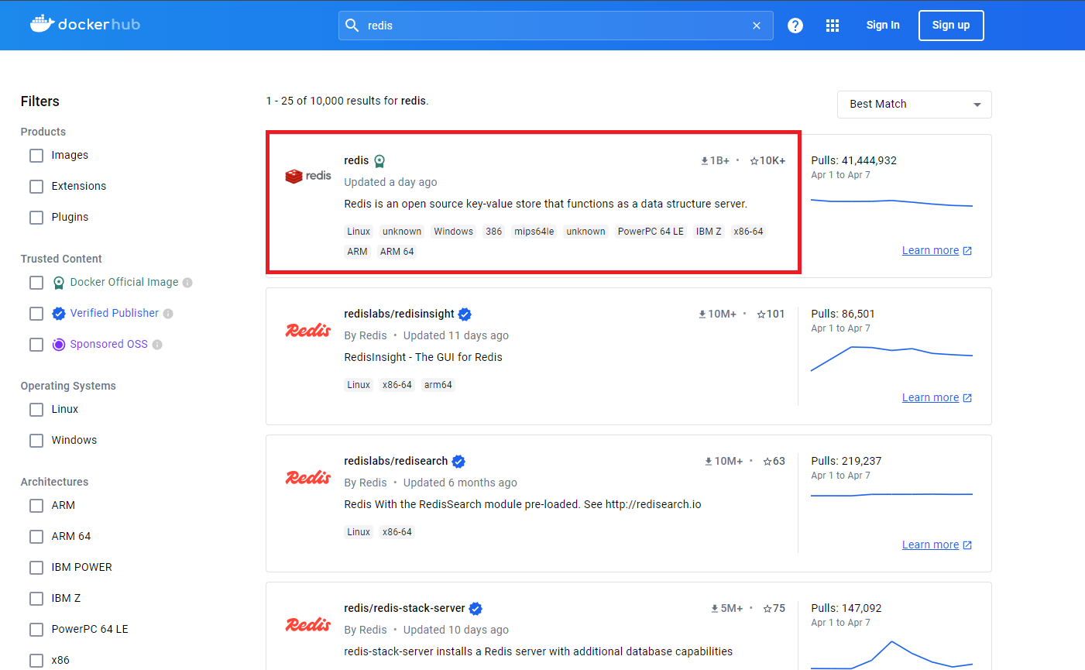Image resolution: width=1085 pixels, height=670 pixels.
Task: Click Learn more on the redisinsight card
Action: point(930,397)
